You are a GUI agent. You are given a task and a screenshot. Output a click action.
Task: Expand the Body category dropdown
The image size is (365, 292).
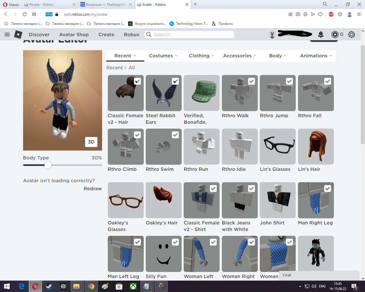coord(278,56)
